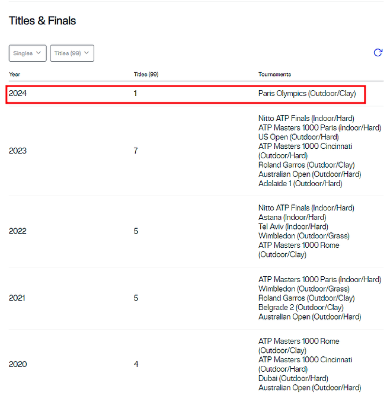Click Dubai (Outdoor/Hard) entry
390x399 pixels.
(x=293, y=378)
